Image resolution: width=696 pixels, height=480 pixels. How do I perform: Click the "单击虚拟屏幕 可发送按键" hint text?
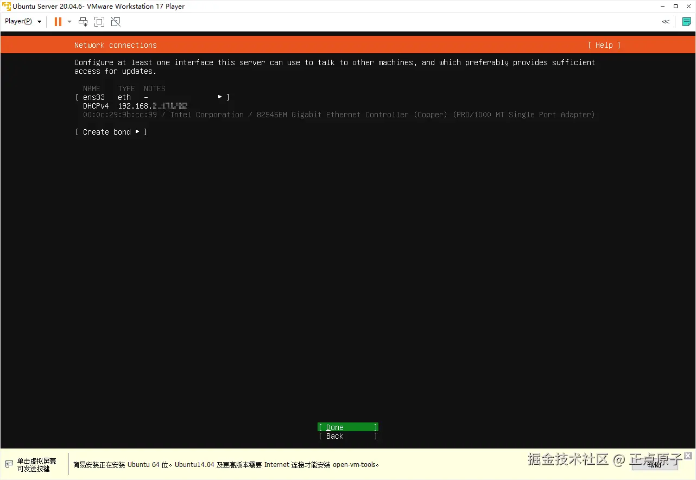(x=36, y=465)
